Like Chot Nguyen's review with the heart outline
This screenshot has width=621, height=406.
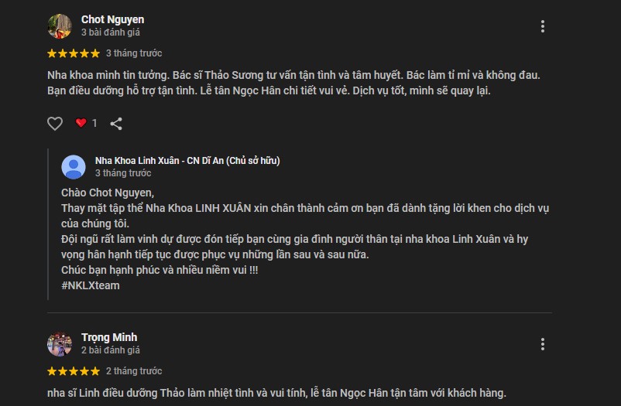tap(55, 124)
